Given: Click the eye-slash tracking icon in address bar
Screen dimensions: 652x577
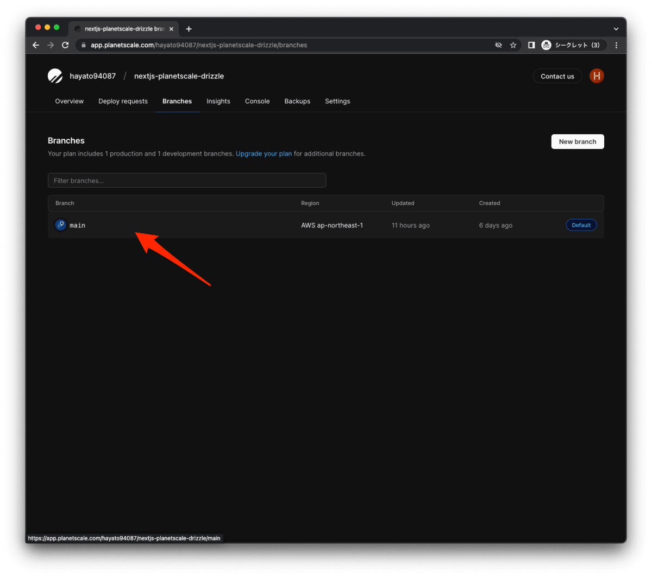Looking at the screenshot, I should [x=498, y=45].
